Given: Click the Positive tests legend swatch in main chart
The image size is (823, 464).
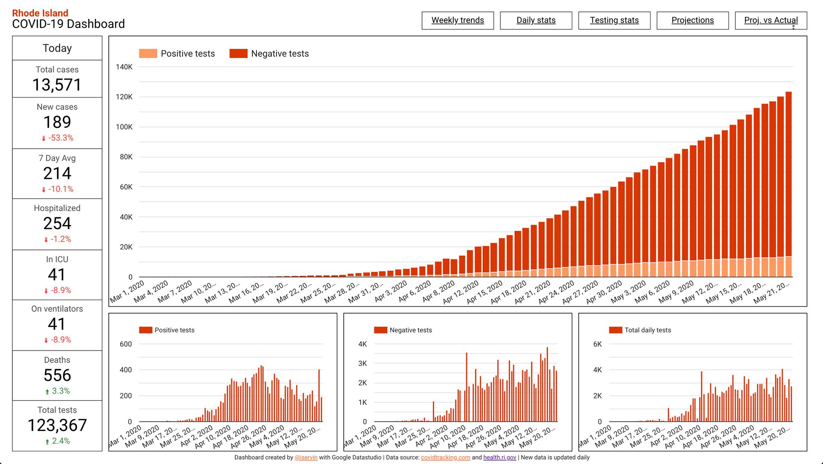Looking at the screenshot, I should click(148, 53).
